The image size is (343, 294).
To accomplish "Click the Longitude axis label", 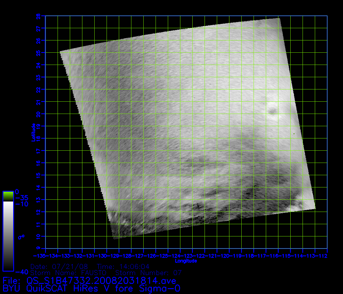I will 186,261.
